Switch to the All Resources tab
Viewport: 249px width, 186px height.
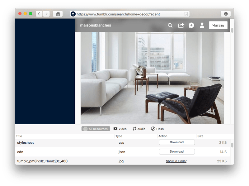96,129
